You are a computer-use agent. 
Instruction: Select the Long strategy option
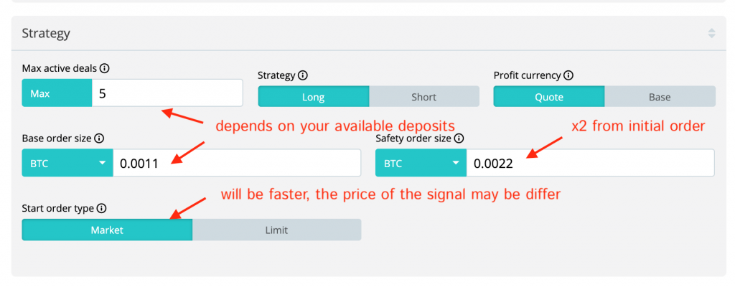click(x=314, y=97)
